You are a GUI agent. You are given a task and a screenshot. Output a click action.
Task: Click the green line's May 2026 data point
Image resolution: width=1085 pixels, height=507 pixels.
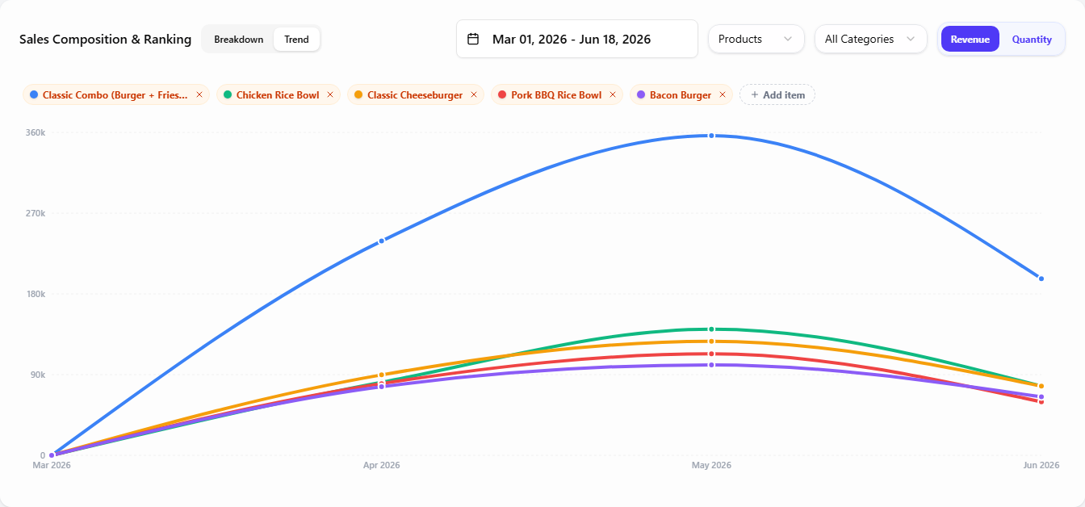(x=711, y=329)
